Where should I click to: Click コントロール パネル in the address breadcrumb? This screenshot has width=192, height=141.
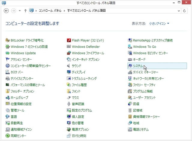[x=50, y=11]
